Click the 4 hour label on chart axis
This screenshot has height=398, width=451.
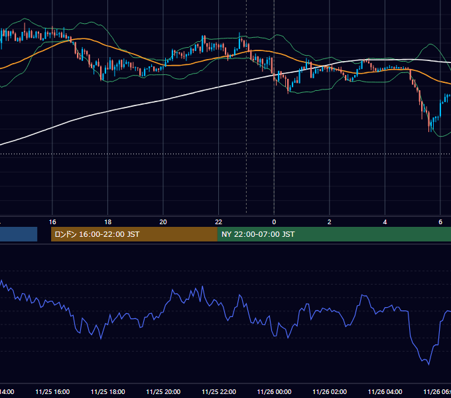(385, 222)
